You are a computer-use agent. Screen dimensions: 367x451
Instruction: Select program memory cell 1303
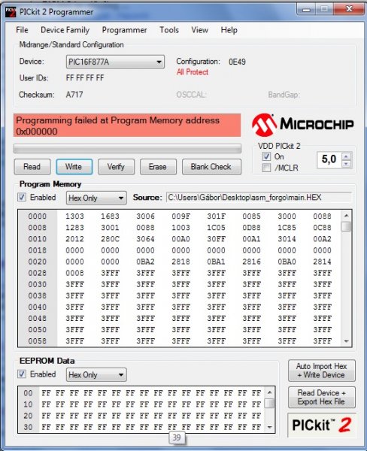[x=75, y=216]
